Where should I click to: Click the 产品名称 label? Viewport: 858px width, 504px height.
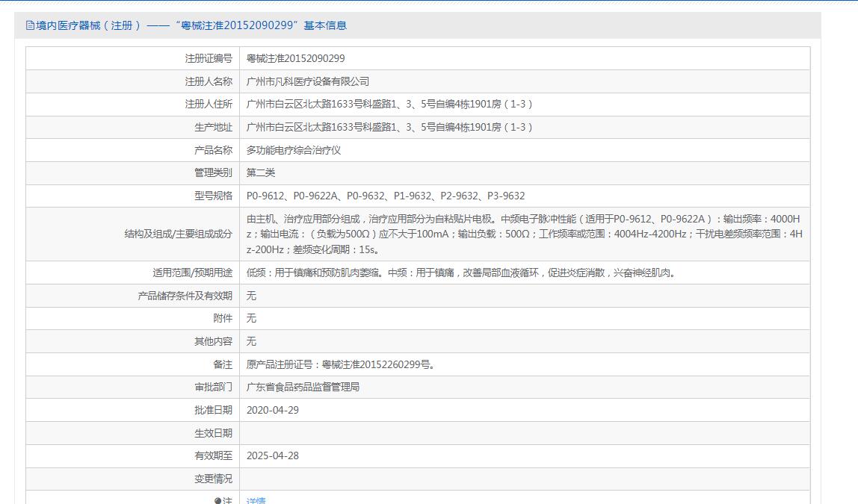tap(214, 150)
